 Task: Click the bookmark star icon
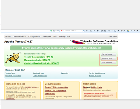click(x=102, y=31)
